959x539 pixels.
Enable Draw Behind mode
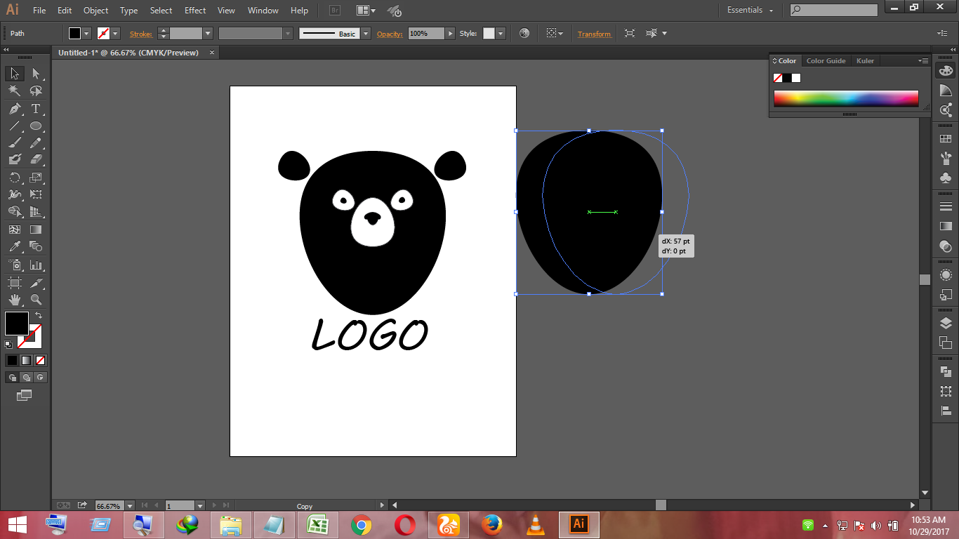[x=26, y=378]
